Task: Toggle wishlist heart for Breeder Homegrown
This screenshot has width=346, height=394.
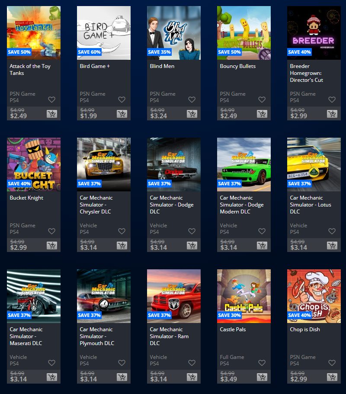Action: 332,100
